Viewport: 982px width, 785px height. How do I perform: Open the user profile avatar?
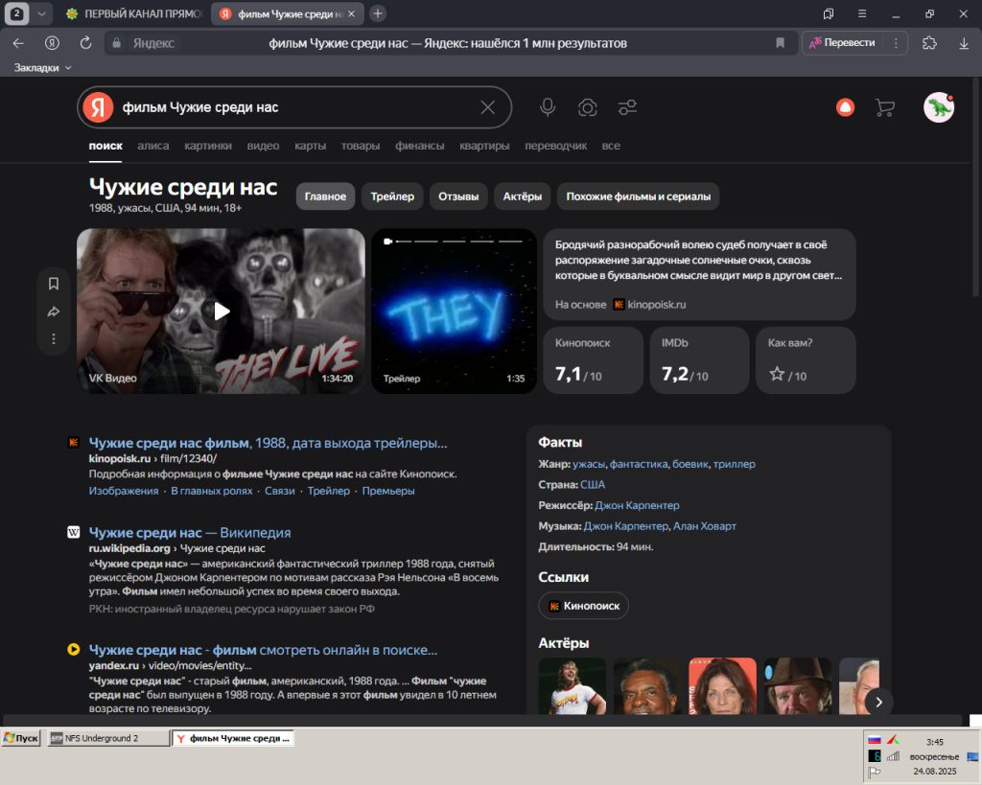(939, 107)
